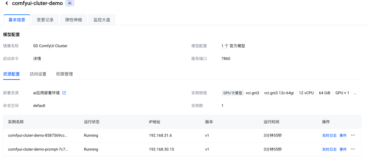Viewport: 368px width, 162px height.
Task: Click the vci.gni3.12c-64gi spec text
Action: tap(279, 93)
